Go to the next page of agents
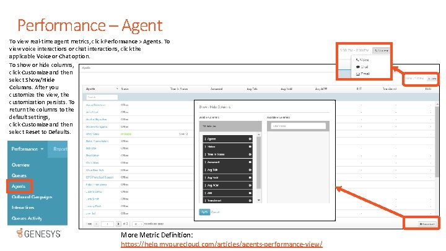 [118, 224]
